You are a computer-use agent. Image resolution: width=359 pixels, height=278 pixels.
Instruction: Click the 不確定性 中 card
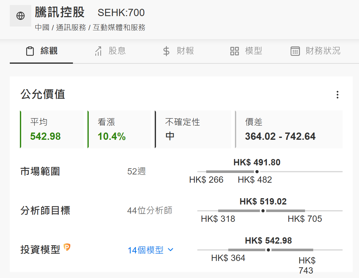coord(193,129)
